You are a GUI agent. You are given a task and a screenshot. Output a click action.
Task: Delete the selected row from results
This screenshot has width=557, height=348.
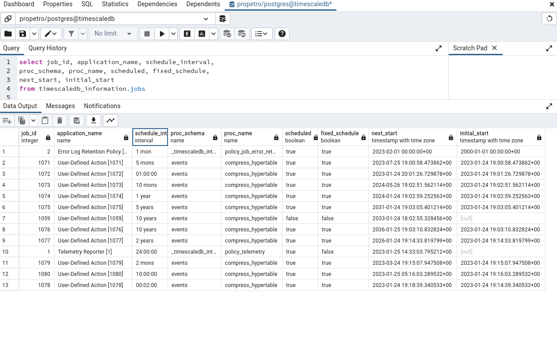pyautogui.click(x=59, y=120)
